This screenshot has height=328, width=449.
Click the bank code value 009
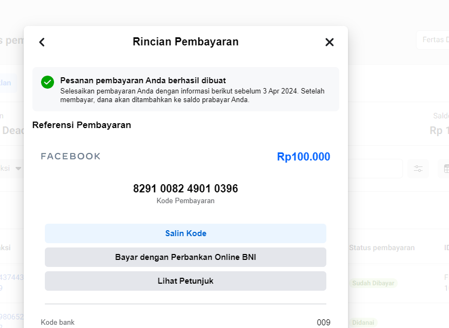pos(324,323)
